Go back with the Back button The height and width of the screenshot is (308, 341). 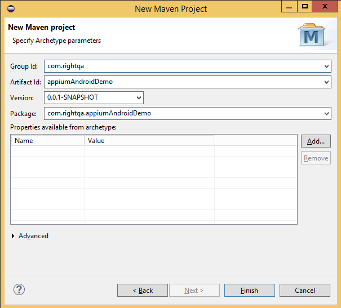coord(143,290)
